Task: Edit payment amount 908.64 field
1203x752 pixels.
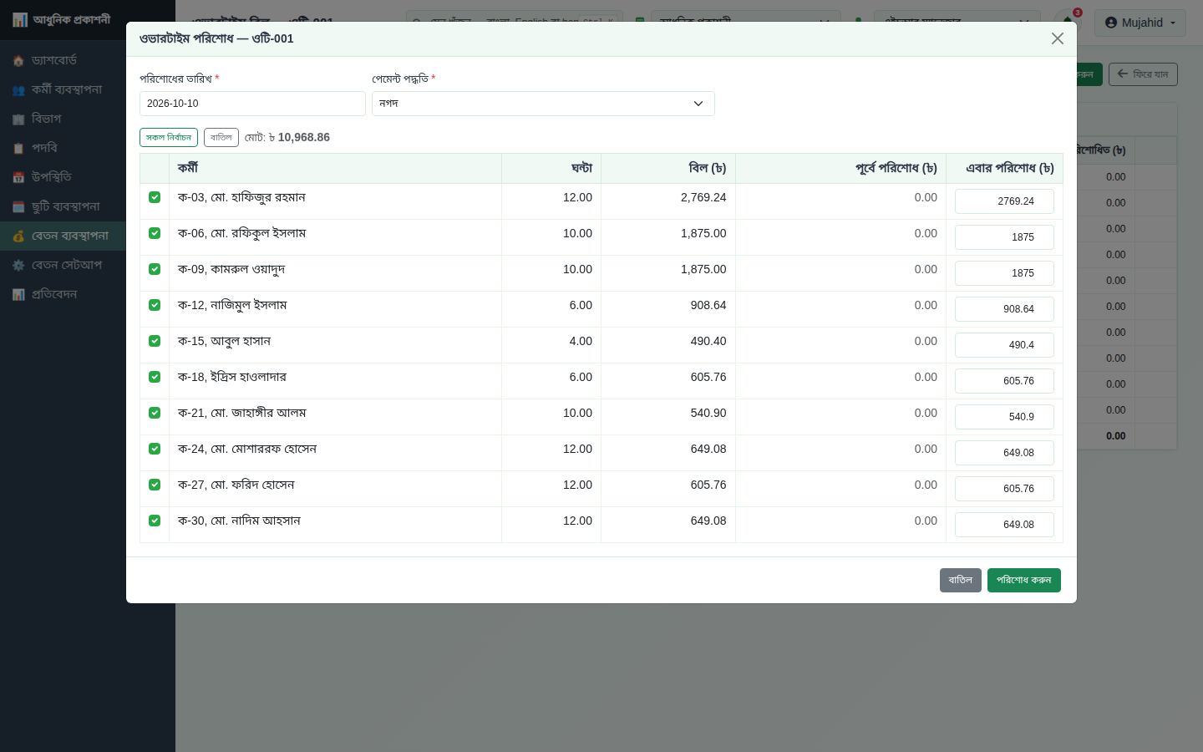Action: tap(1004, 309)
